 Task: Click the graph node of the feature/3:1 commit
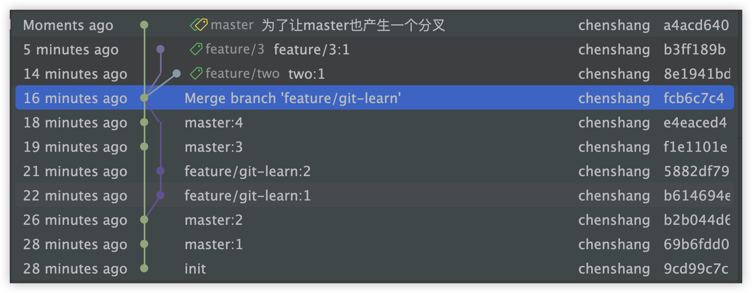160,50
